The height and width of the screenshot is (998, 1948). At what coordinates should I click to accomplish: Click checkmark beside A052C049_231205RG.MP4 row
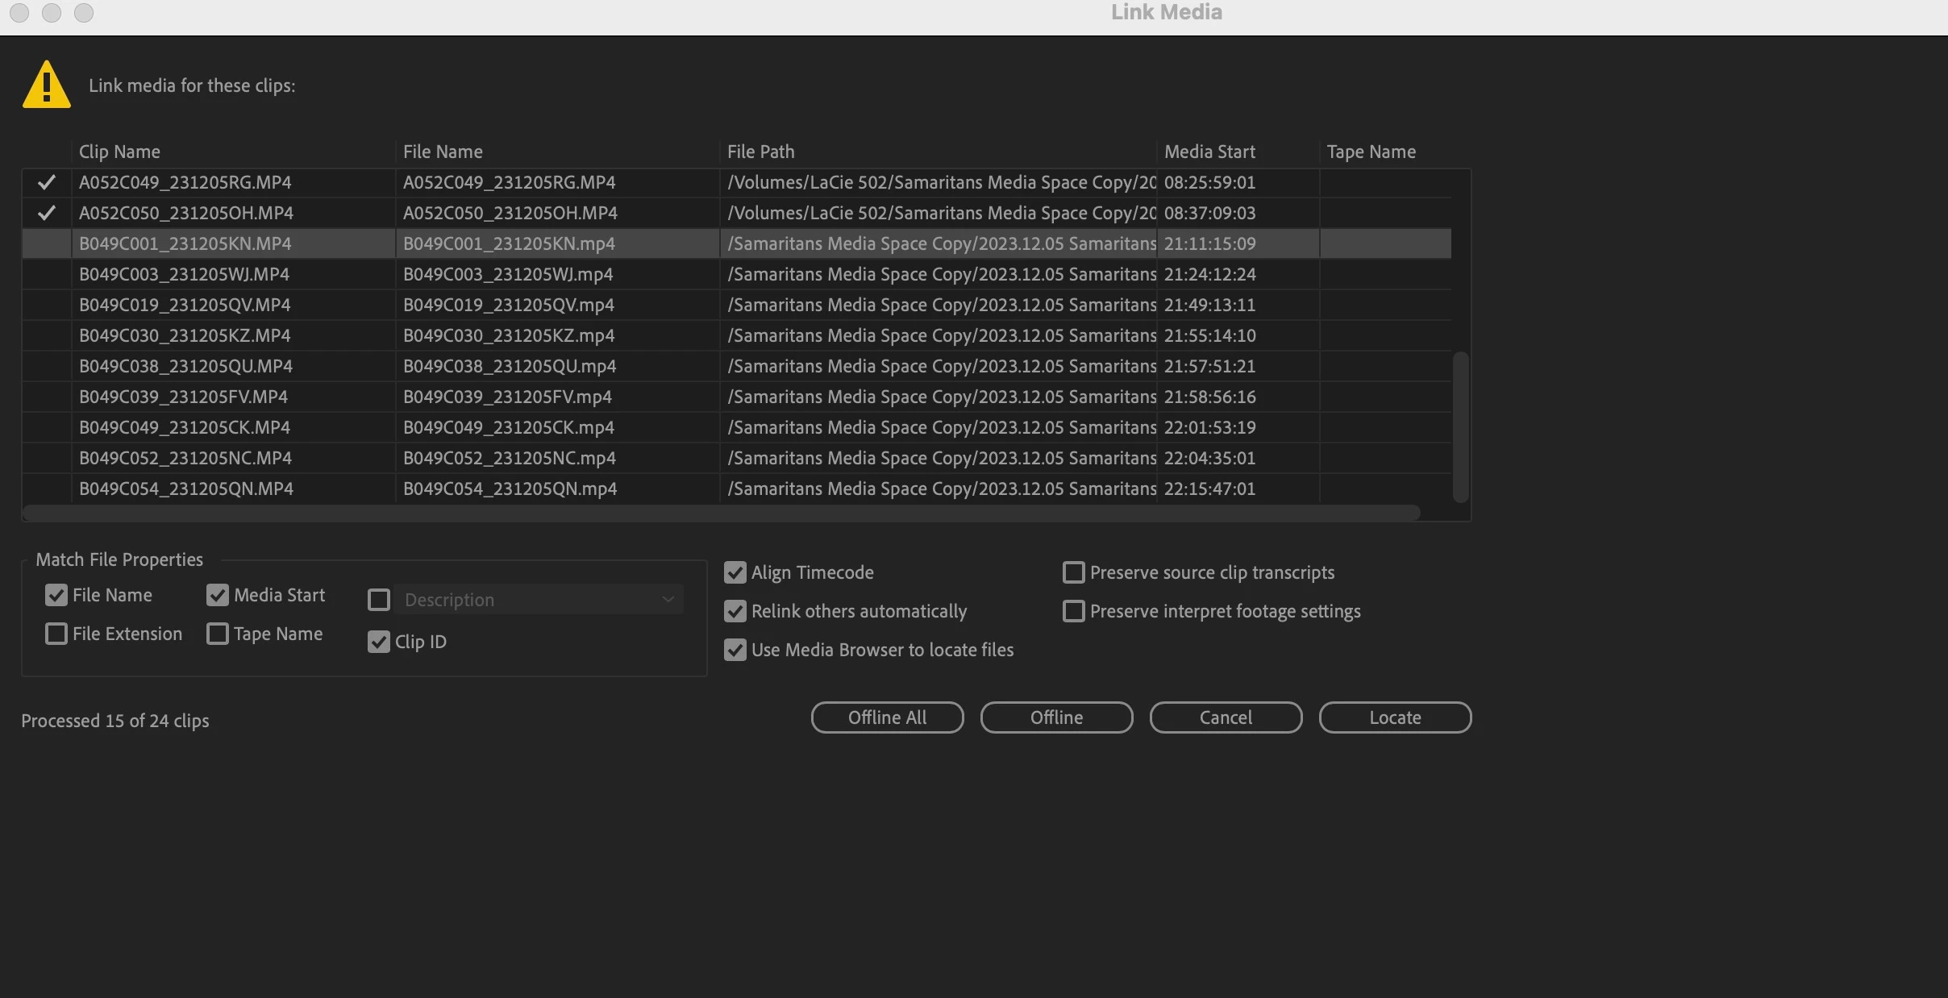point(47,182)
